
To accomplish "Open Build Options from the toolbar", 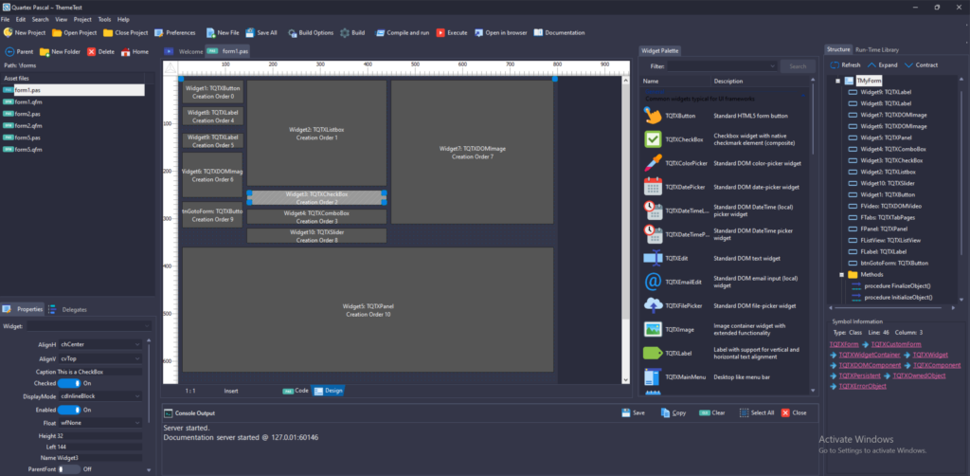I will [x=310, y=33].
